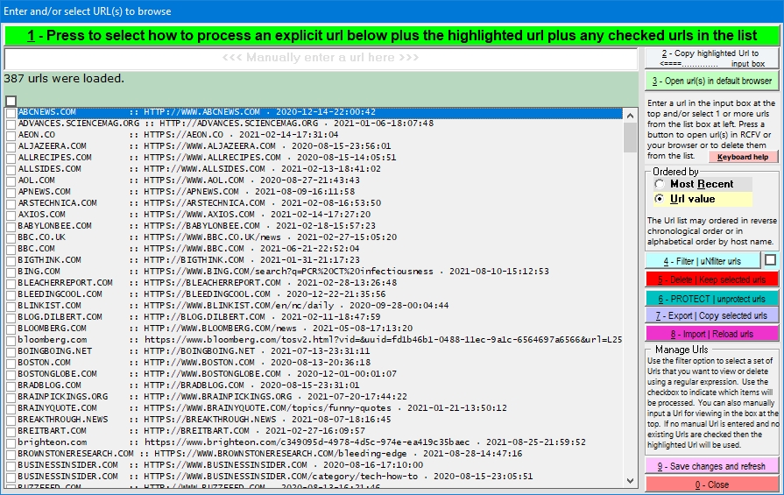This screenshot has width=784, height=495.
Task: Select the lowercase bloomberg.com tosv2 row
Action: 320,340
